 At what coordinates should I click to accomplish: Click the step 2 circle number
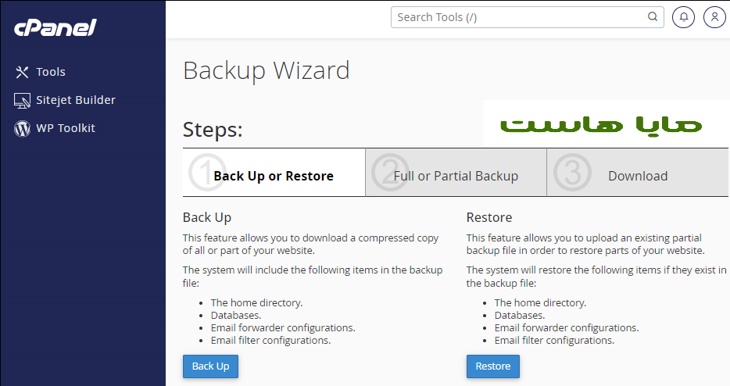coord(390,172)
